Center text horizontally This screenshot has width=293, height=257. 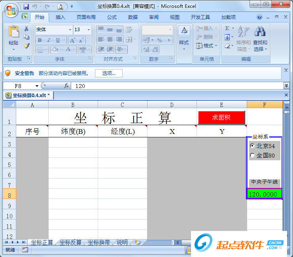pyautogui.click(x=110, y=39)
